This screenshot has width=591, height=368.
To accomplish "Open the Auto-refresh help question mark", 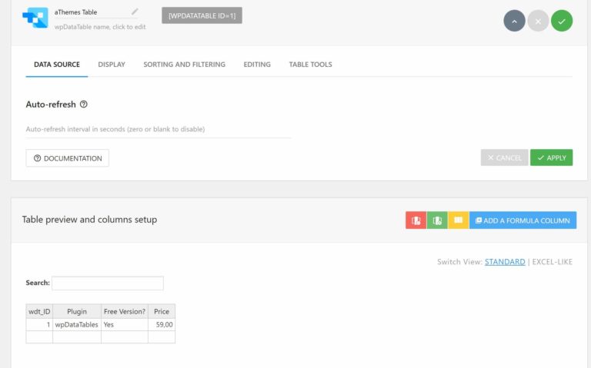I will [x=84, y=104].
